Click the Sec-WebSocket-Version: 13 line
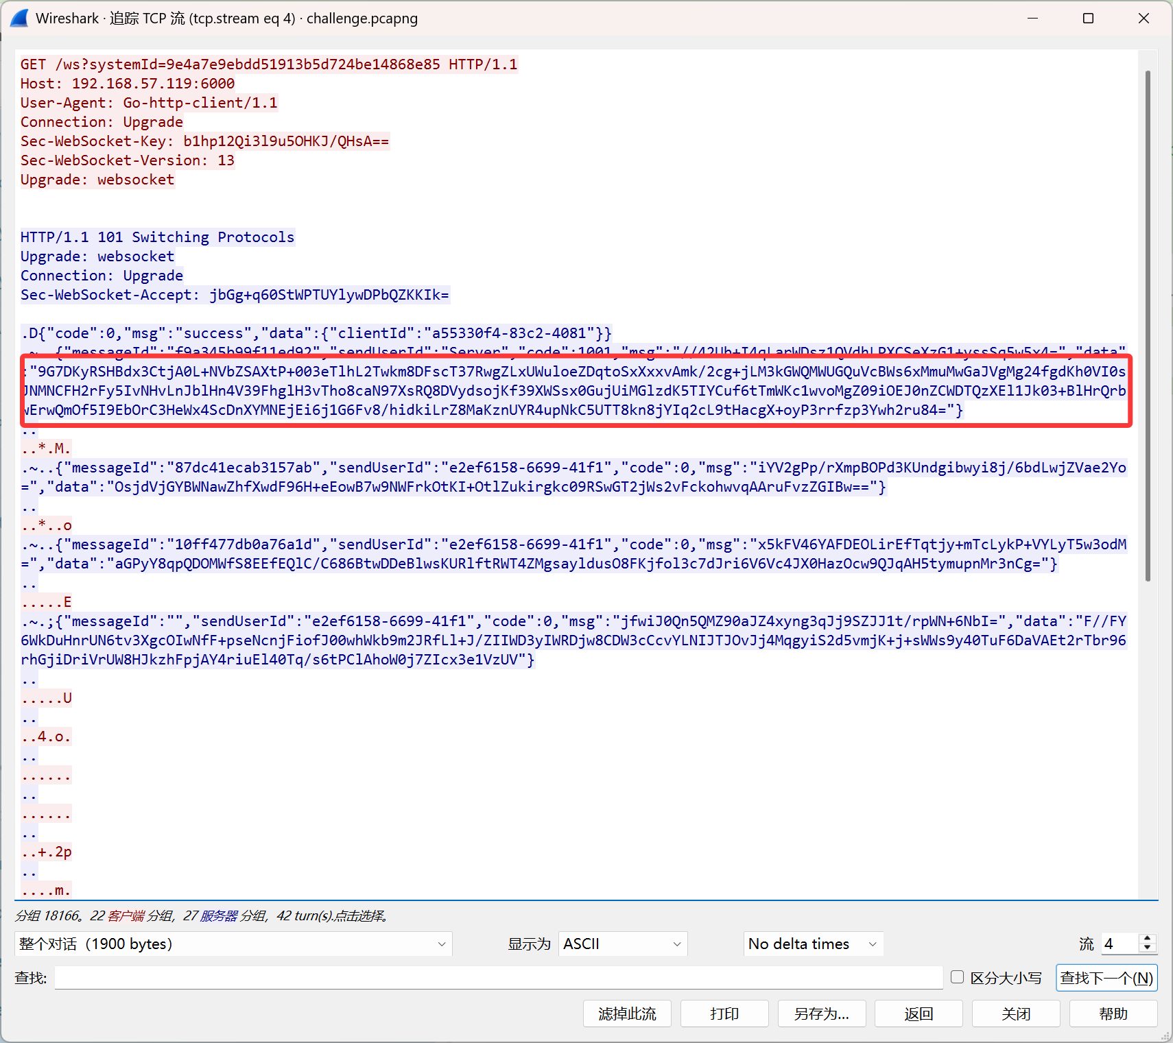Screen dimensions: 1173x1043 pyautogui.click(x=128, y=160)
